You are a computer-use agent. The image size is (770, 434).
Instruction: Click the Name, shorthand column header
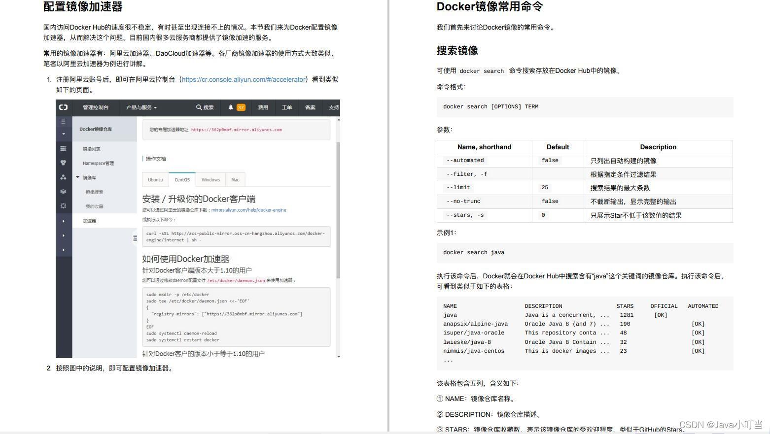pos(484,147)
